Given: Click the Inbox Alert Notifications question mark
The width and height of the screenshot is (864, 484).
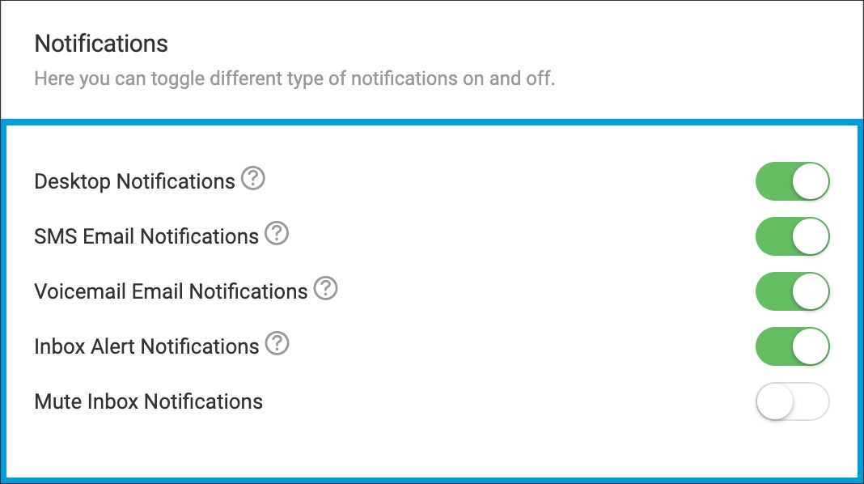Looking at the screenshot, I should tap(277, 344).
